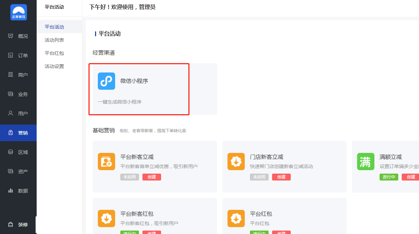Screen dimensions: 419x234
Task: Open 平台红包 submenu item
Action: pos(59,53)
